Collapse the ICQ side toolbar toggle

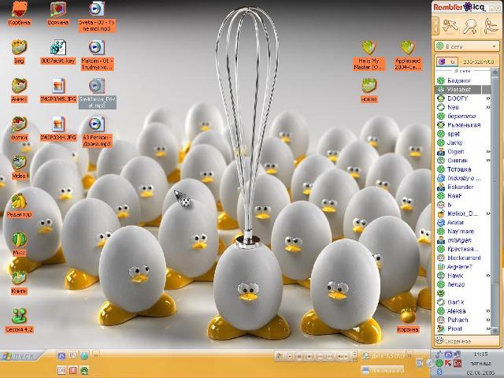pos(435,26)
